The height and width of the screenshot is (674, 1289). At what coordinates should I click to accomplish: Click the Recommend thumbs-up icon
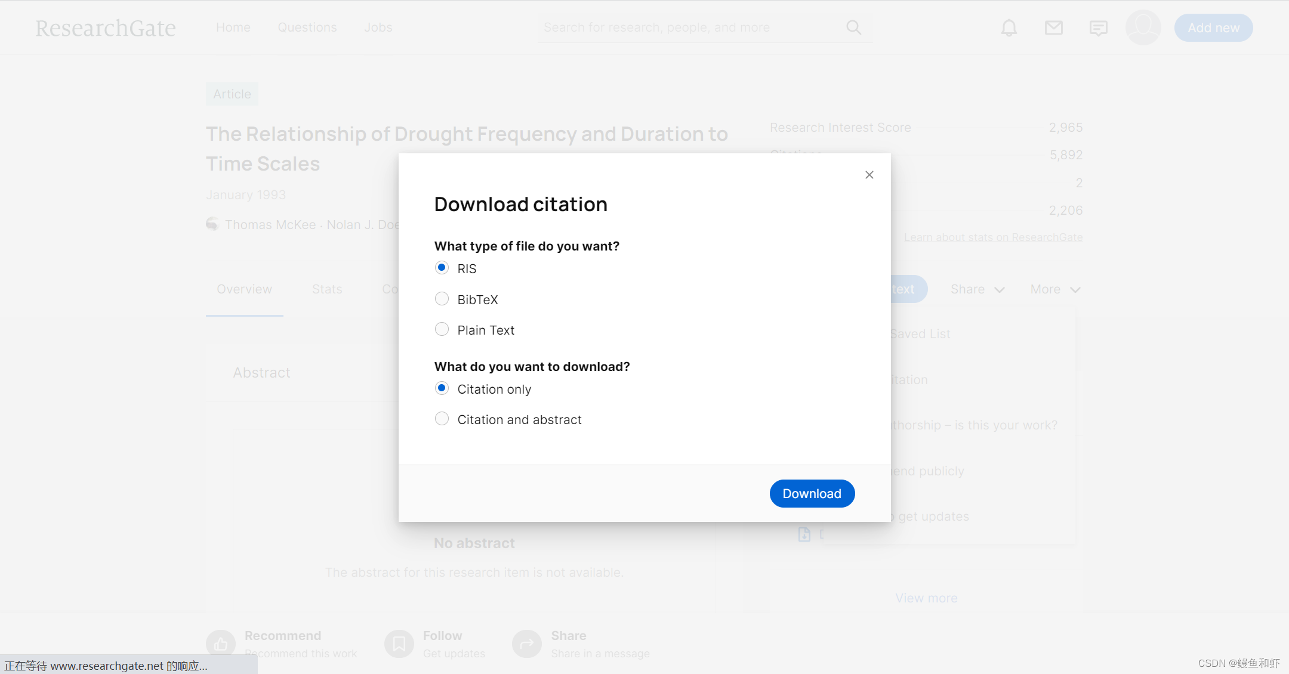pyautogui.click(x=221, y=644)
